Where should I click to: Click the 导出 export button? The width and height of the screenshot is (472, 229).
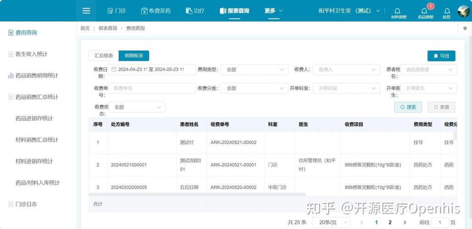pyautogui.click(x=441, y=56)
